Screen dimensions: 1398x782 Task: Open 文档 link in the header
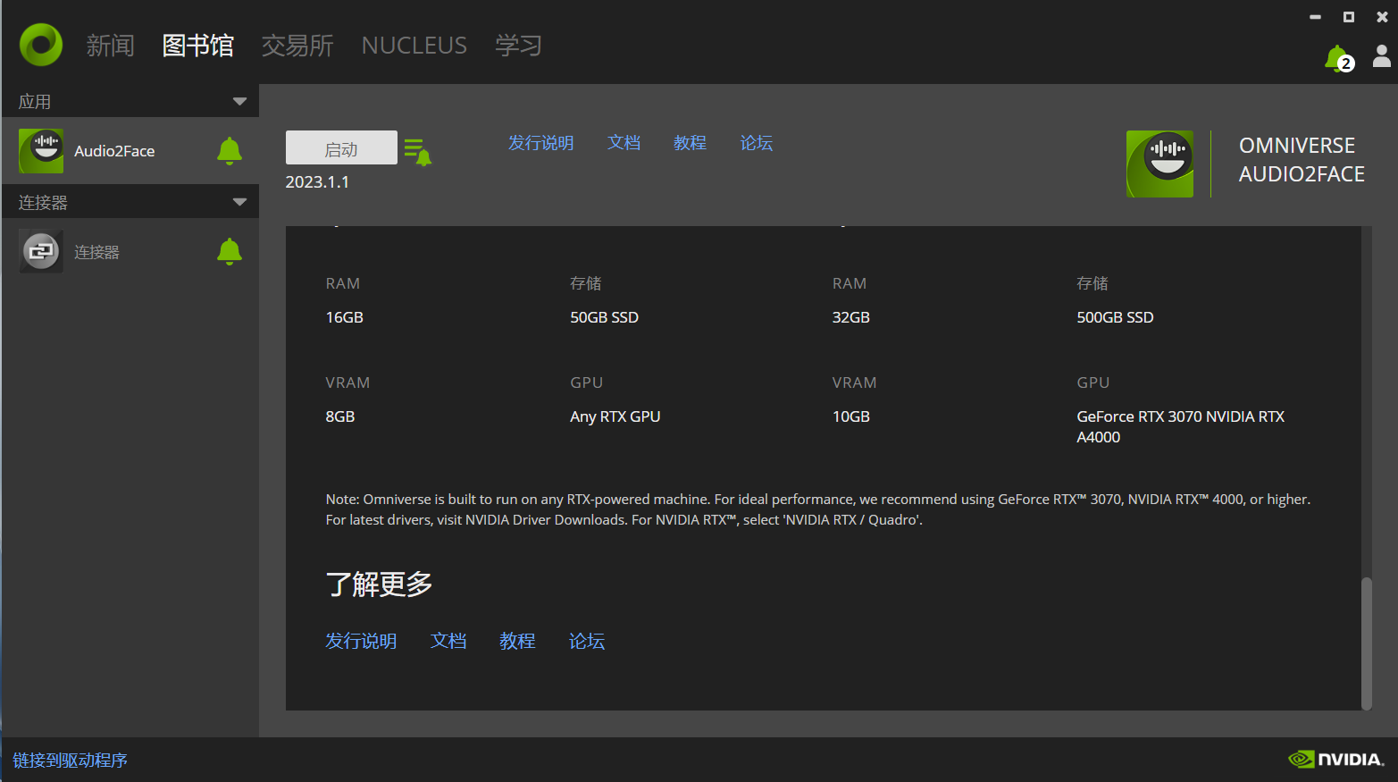click(624, 143)
